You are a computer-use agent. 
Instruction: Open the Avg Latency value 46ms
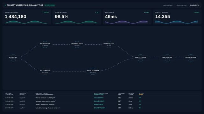111,16
